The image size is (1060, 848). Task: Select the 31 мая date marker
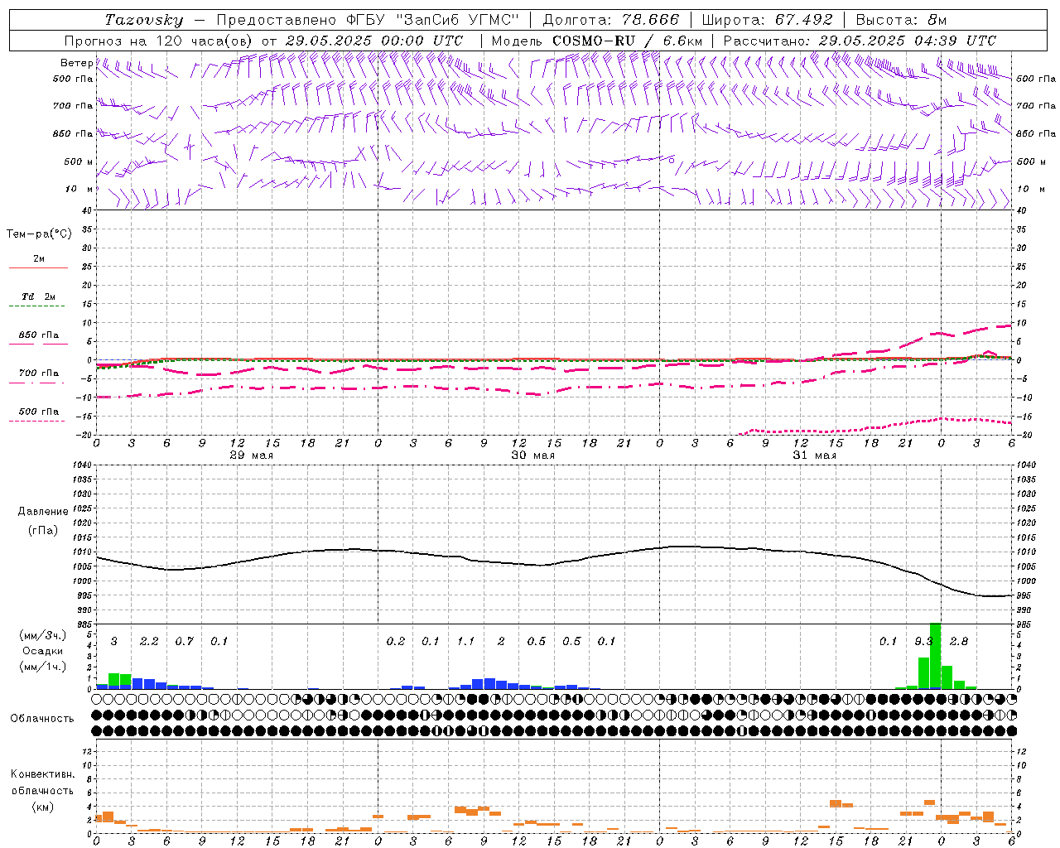tap(814, 455)
